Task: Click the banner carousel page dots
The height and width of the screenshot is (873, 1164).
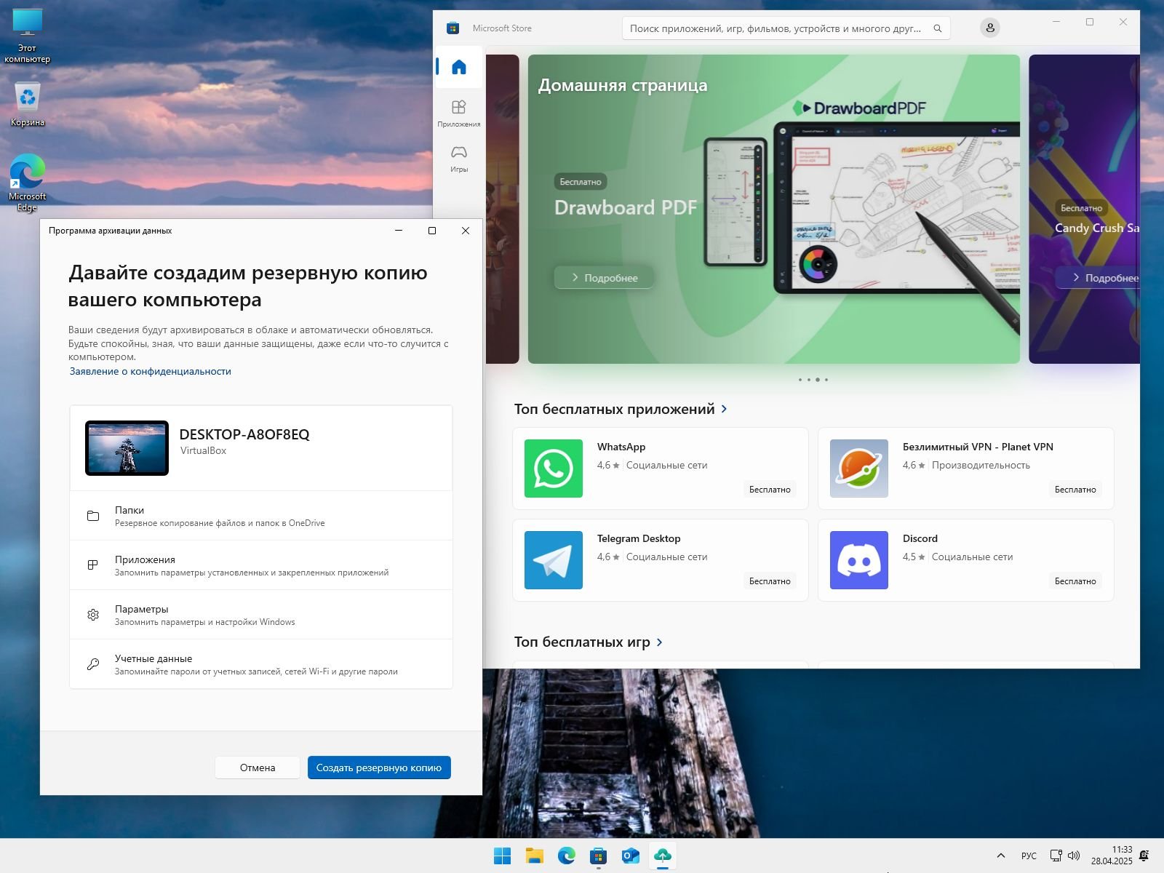Action: [813, 380]
